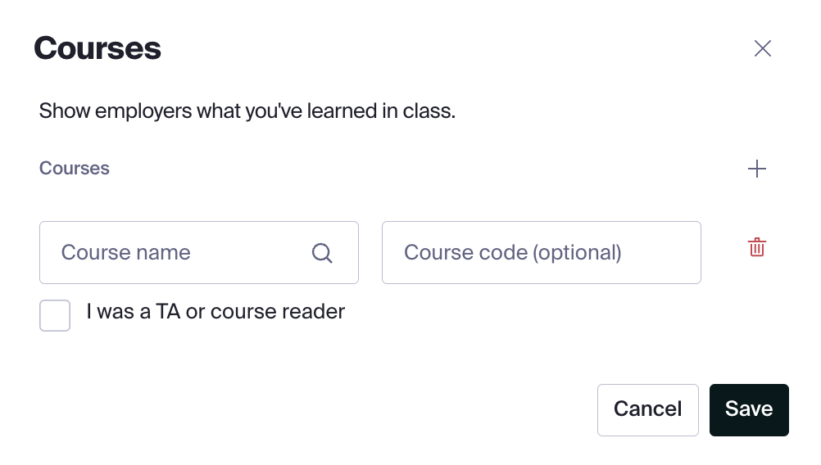Delete the course row with the trash icon

click(x=757, y=247)
